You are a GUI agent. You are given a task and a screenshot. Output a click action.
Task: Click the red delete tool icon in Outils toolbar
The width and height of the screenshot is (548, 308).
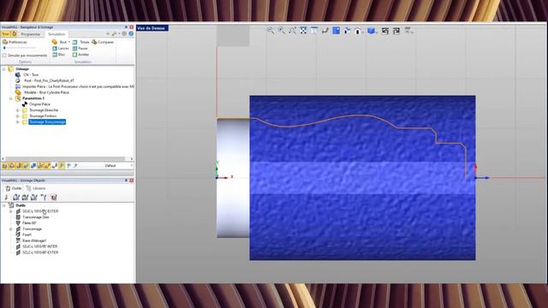[x=53, y=198]
